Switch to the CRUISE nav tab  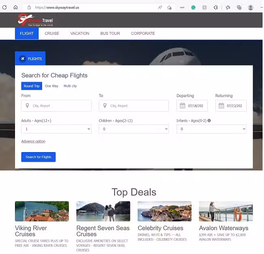click(x=52, y=33)
